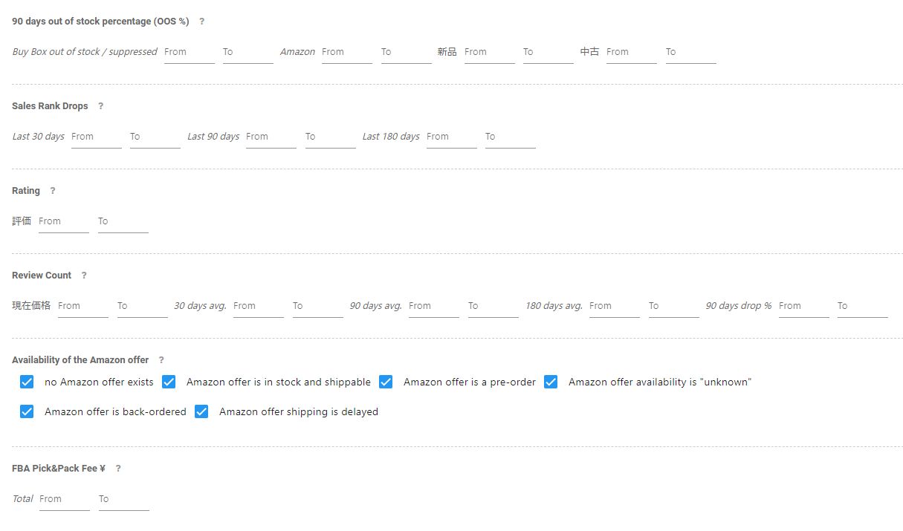This screenshot has height=531, width=903.
Task: Click 'Availability of the Amazon offer' heading
Action: 80,360
